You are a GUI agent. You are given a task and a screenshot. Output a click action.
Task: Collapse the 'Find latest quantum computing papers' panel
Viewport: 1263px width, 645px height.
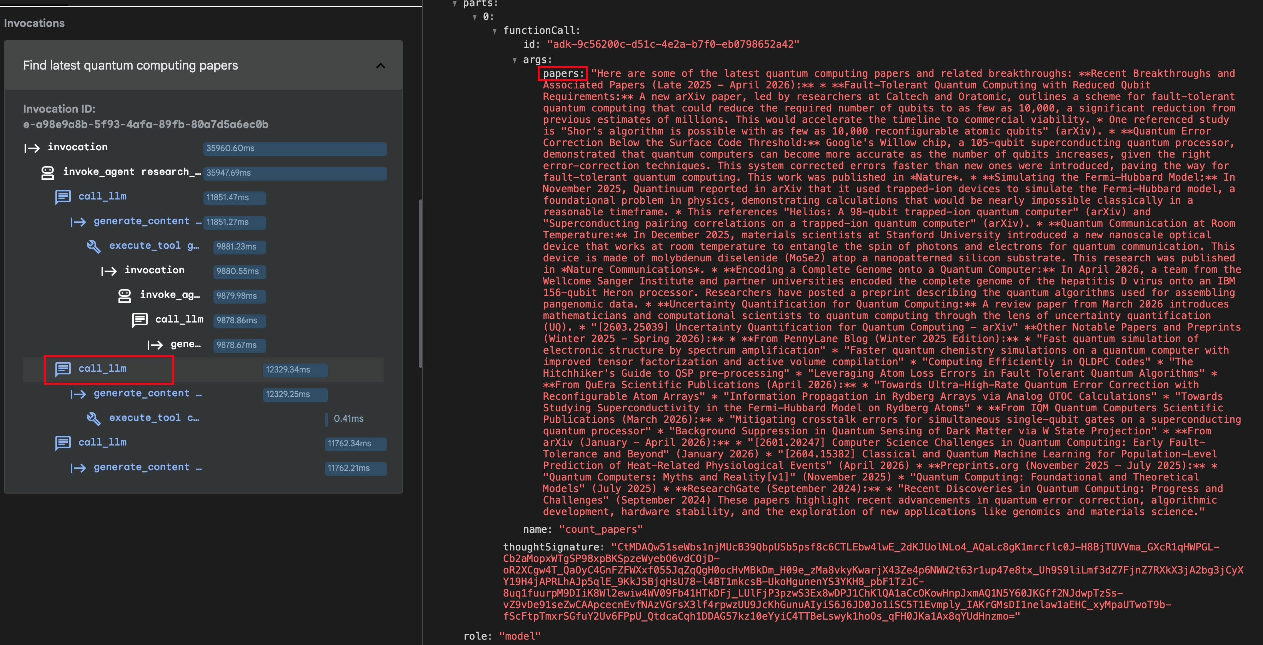tap(380, 66)
